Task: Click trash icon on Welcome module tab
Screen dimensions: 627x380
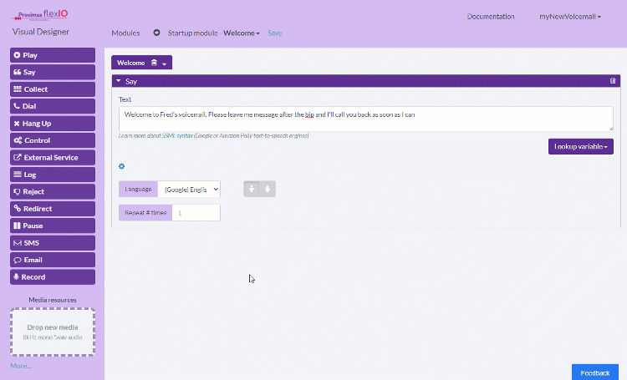Action: 154,63
